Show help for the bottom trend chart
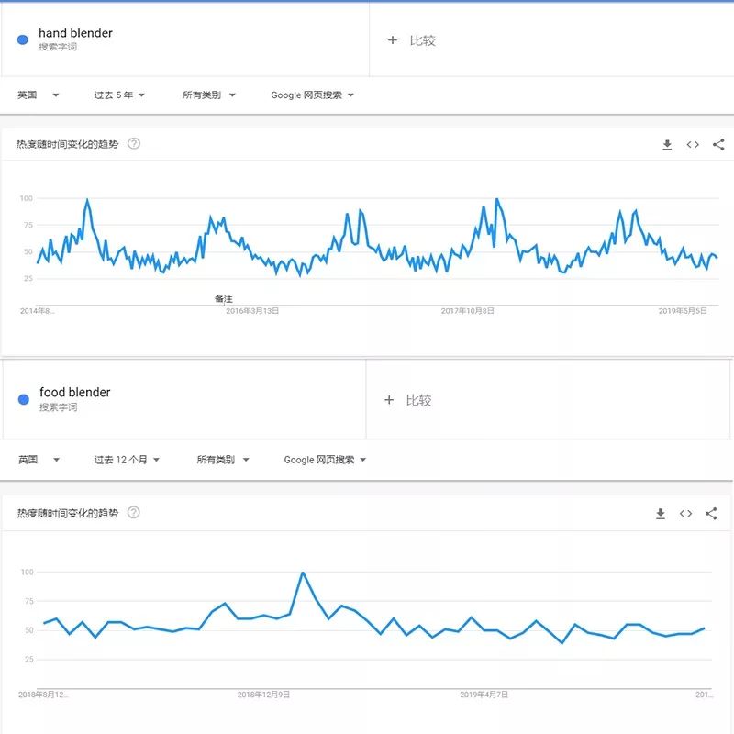Image resolution: width=734 pixels, height=734 pixels. click(134, 513)
